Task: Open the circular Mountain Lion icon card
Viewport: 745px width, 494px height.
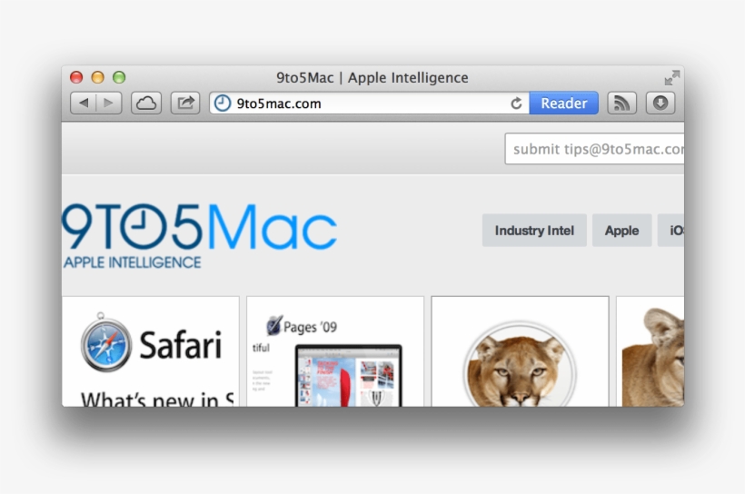Action: (520, 351)
